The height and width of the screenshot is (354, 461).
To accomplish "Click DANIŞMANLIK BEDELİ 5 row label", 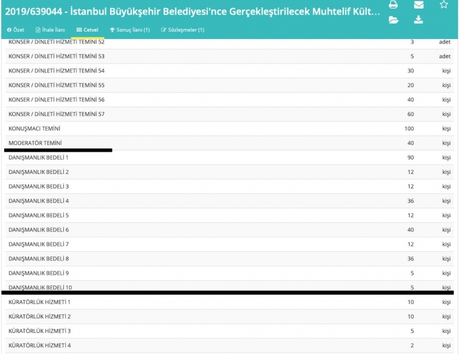I will coord(38,215).
